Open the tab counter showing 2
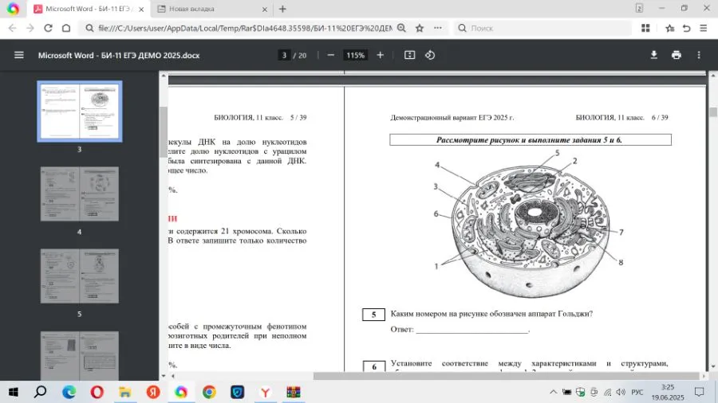 pyautogui.click(x=639, y=8)
